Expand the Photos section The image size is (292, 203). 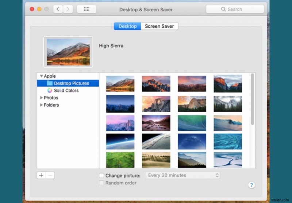[42, 98]
